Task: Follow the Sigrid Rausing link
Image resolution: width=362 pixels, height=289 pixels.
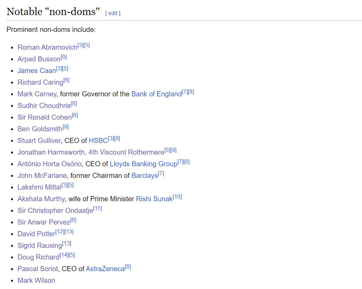Action: pyautogui.click(x=40, y=245)
